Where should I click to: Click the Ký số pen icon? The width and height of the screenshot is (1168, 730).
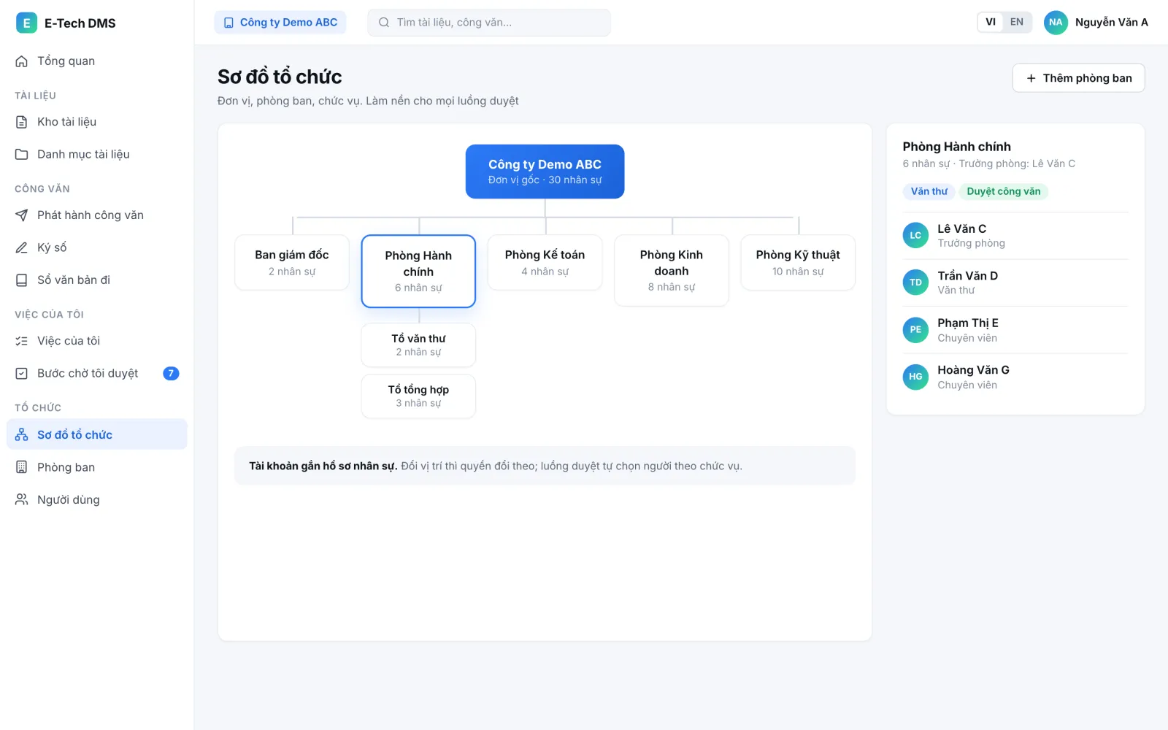pyautogui.click(x=22, y=247)
